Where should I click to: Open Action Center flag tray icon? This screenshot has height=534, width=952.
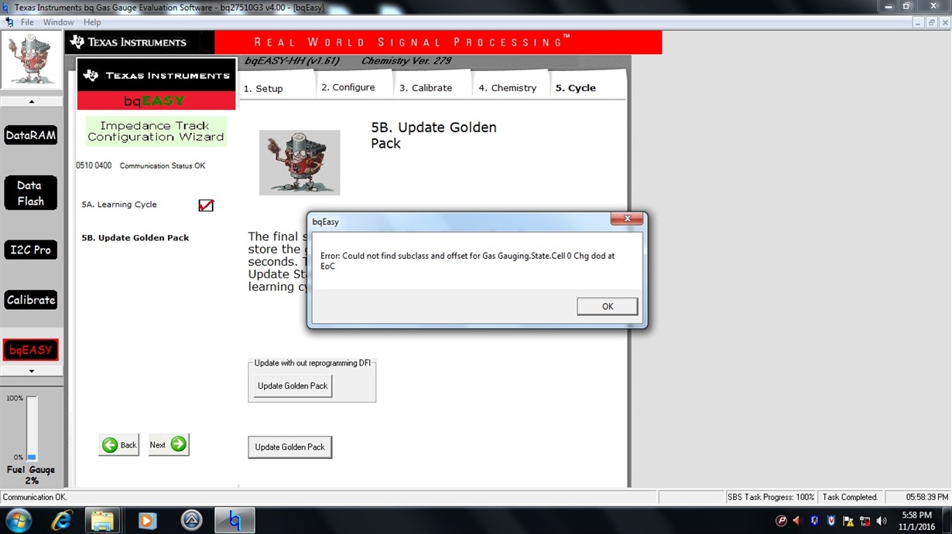[848, 521]
